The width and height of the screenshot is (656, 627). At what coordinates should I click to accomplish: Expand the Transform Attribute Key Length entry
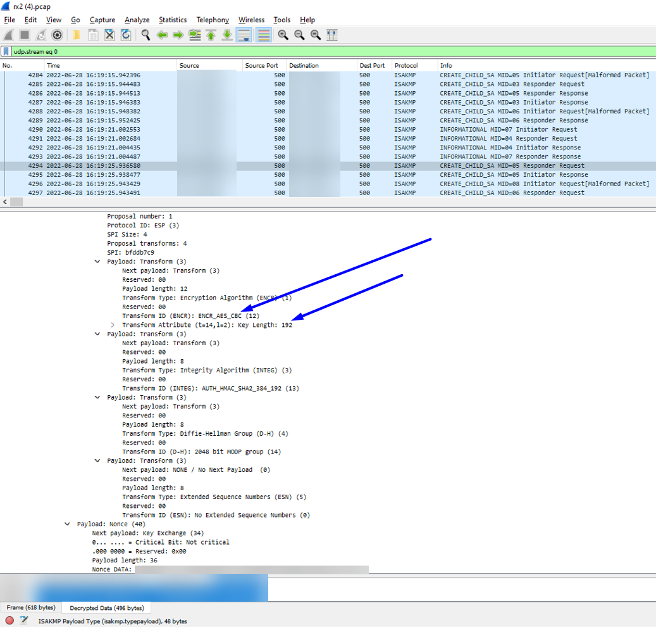point(113,324)
